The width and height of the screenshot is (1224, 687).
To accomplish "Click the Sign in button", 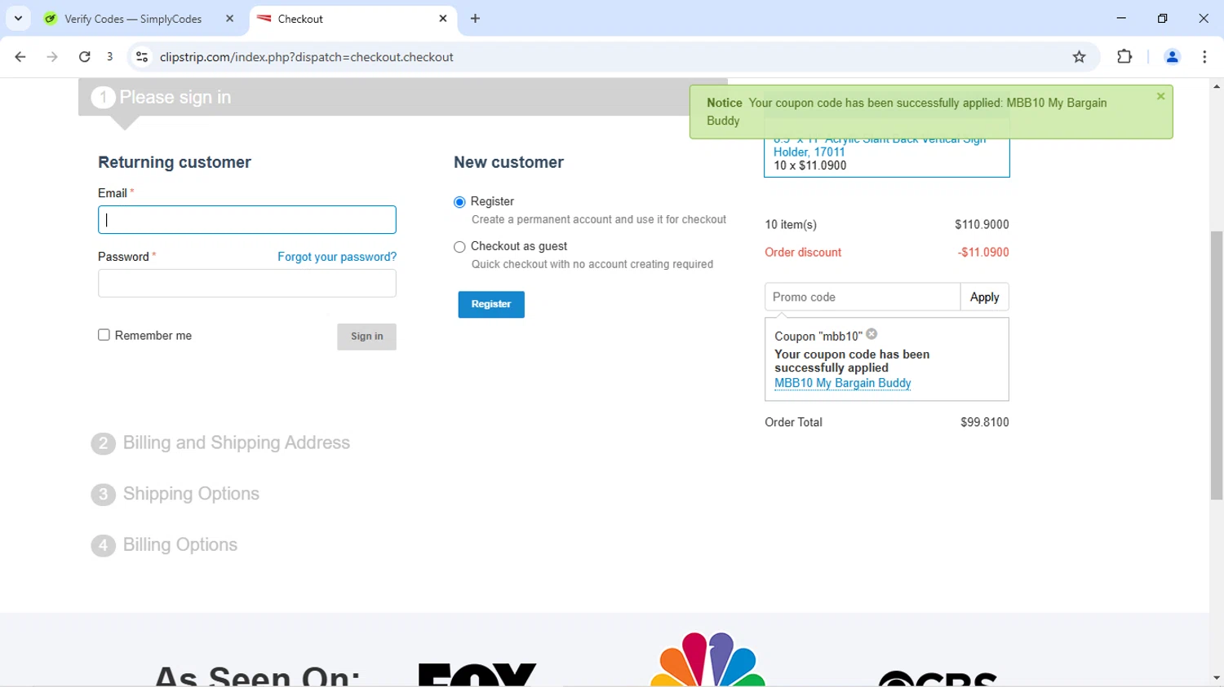I will tap(366, 337).
